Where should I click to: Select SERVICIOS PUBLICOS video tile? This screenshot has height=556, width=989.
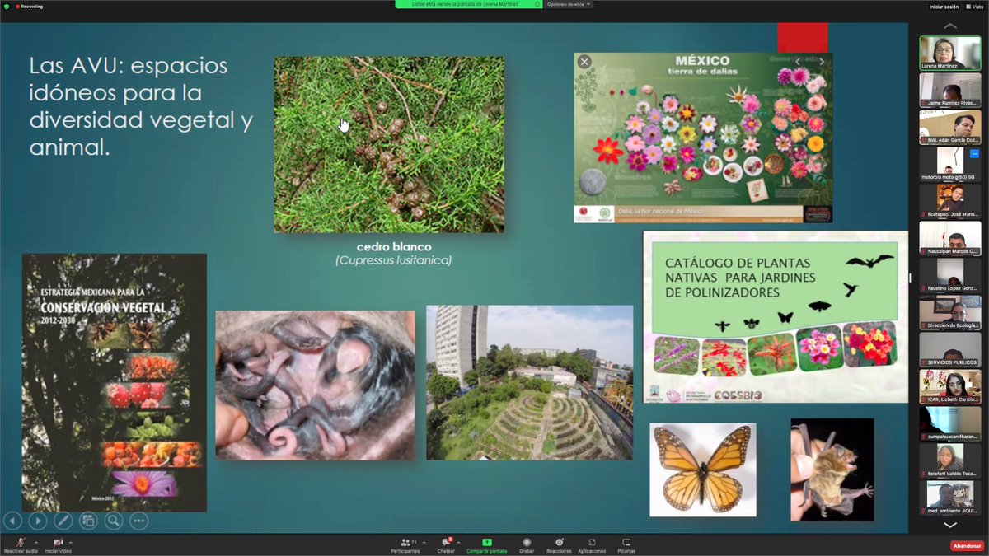point(950,349)
